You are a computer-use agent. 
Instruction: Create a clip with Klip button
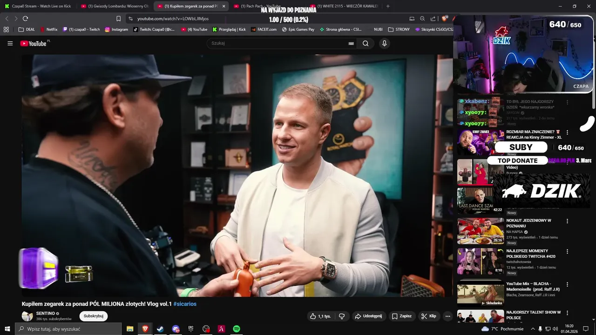428,316
